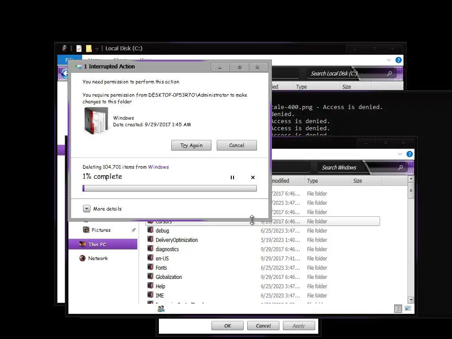This screenshot has height=339, width=452.
Task: Select This PC in the navigation pane
Action: click(x=102, y=244)
